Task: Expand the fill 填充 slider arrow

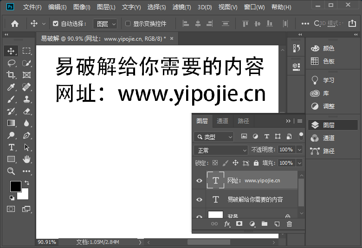Action: click(299, 163)
